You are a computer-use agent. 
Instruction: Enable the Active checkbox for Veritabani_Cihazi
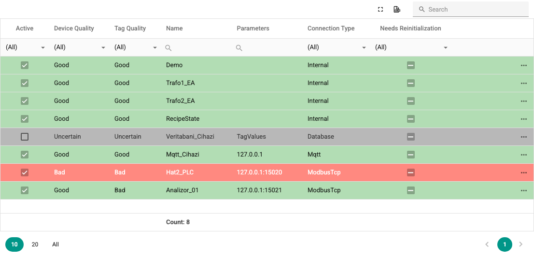point(25,137)
